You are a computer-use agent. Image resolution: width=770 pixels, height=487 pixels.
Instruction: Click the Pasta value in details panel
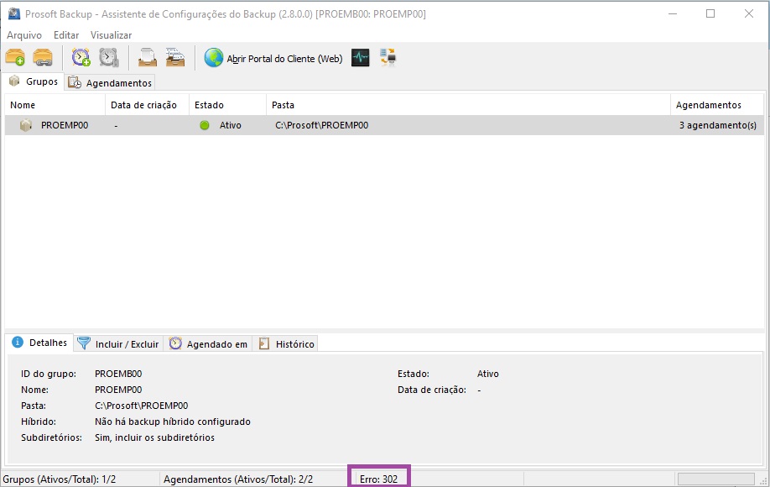coord(142,406)
